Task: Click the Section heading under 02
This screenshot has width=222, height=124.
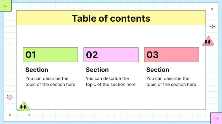Action: (97, 70)
